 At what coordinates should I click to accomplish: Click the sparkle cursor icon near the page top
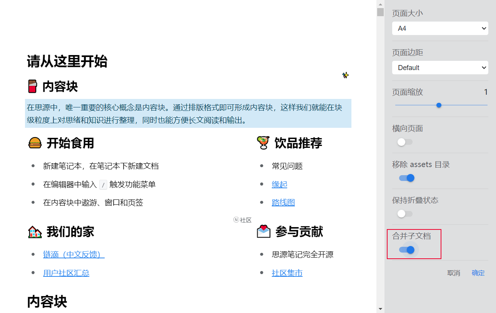click(x=345, y=75)
